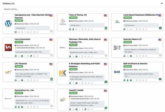View screenshot camera icon for Guerrero Mears
The height and width of the screenshot is (112, 165).
pyautogui.click(x=131, y=56)
